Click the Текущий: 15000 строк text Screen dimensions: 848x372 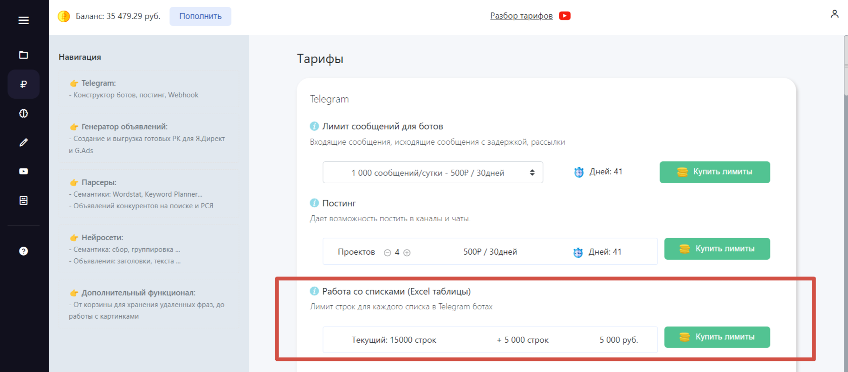(x=394, y=340)
